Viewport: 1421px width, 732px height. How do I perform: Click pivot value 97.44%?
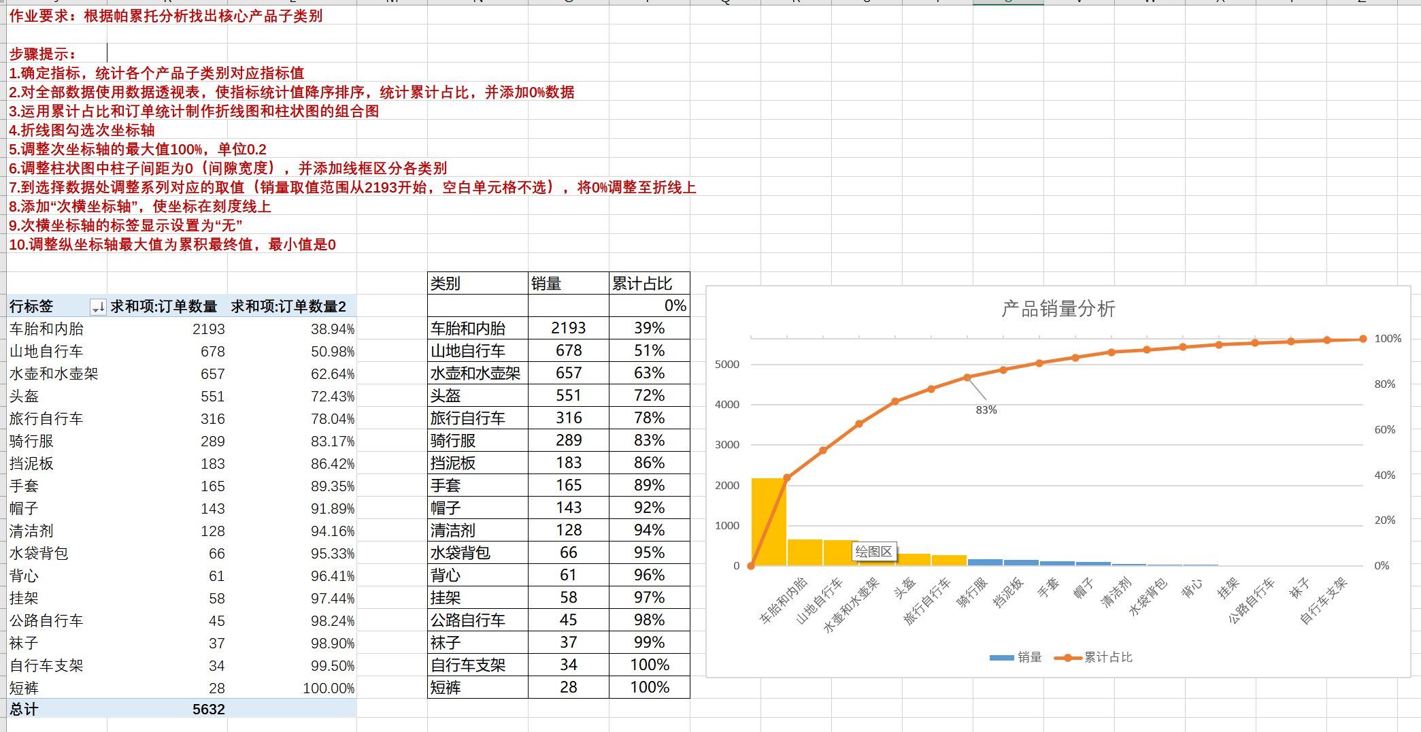333,599
